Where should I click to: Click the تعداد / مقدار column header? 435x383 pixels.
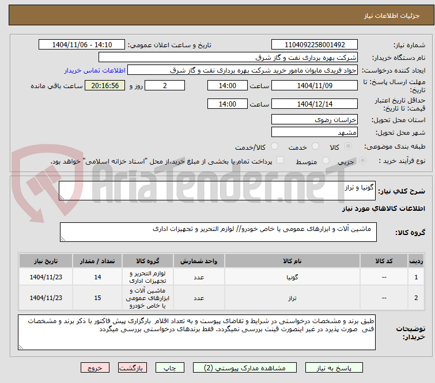(x=97, y=261)
